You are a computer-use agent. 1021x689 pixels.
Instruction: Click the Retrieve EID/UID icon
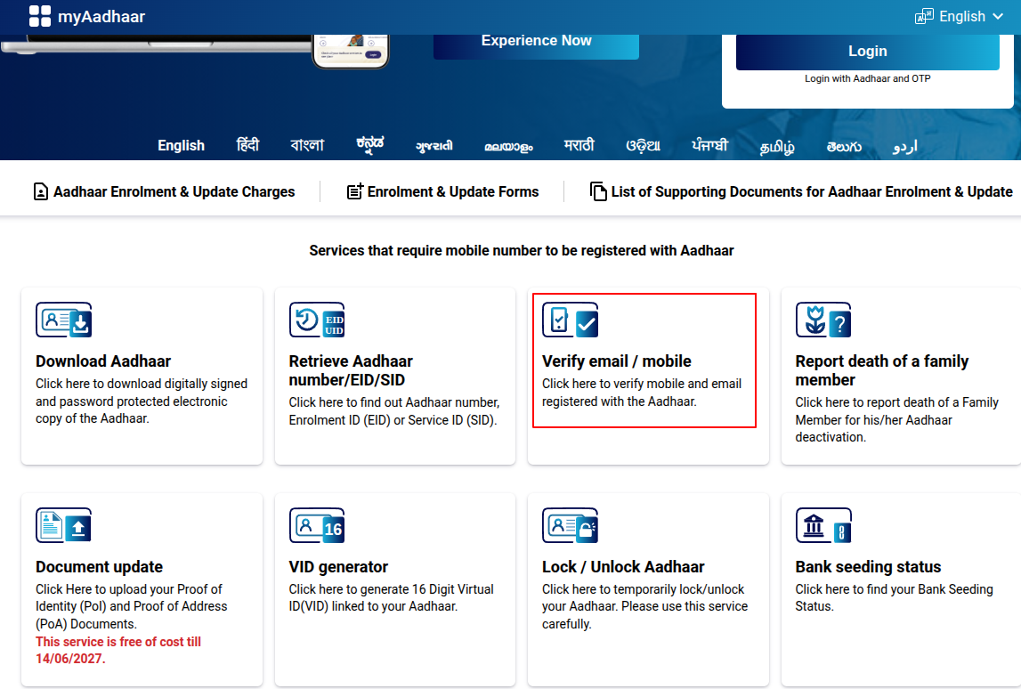pyautogui.click(x=317, y=320)
